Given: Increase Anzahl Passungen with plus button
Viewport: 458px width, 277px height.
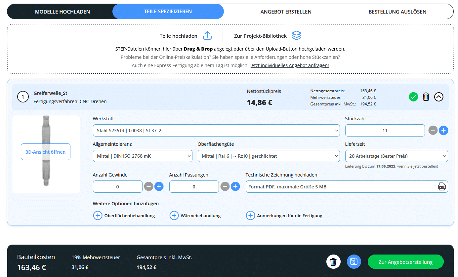Looking at the screenshot, I should [x=235, y=187].
